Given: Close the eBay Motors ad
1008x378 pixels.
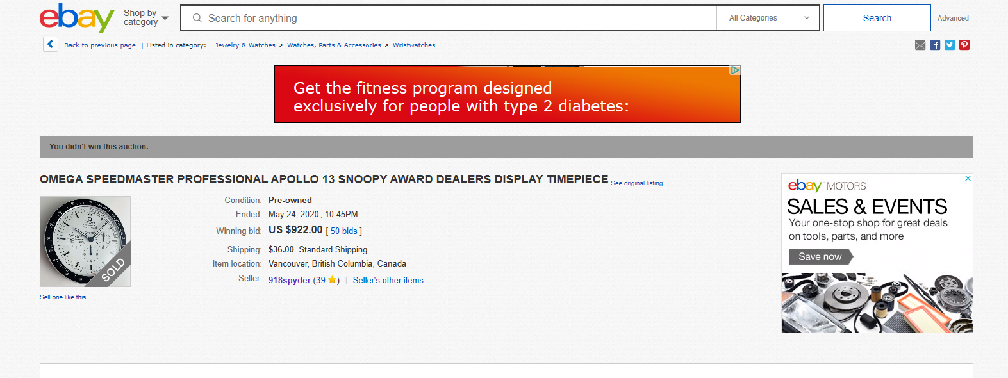Looking at the screenshot, I should point(968,178).
